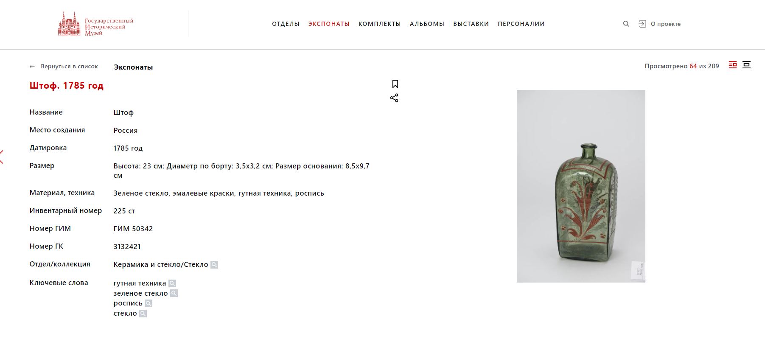Click magnifier icon after Керамика и стекло/Стекло
765x339 pixels.
point(214,265)
